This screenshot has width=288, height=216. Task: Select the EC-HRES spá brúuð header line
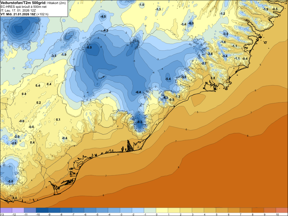click(x=24, y=7)
